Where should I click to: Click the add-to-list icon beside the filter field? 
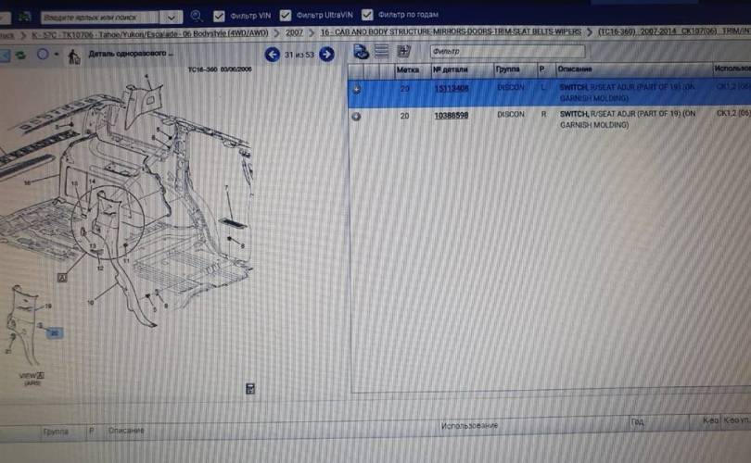click(x=404, y=52)
